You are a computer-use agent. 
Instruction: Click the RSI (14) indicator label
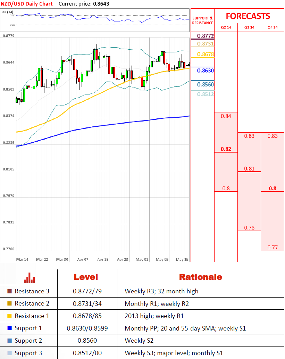pyautogui.click(x=7, y=12)
